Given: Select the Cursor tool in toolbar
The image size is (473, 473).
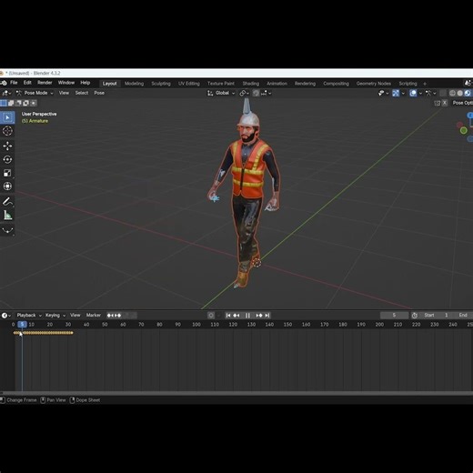Looking at the screenshot, I should click(x=7, y=131).
